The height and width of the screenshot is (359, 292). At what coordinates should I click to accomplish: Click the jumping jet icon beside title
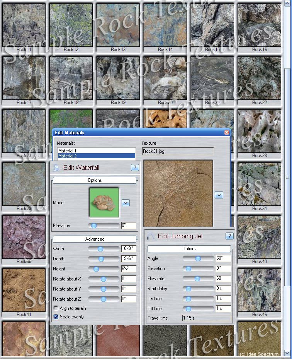point(151,236)
